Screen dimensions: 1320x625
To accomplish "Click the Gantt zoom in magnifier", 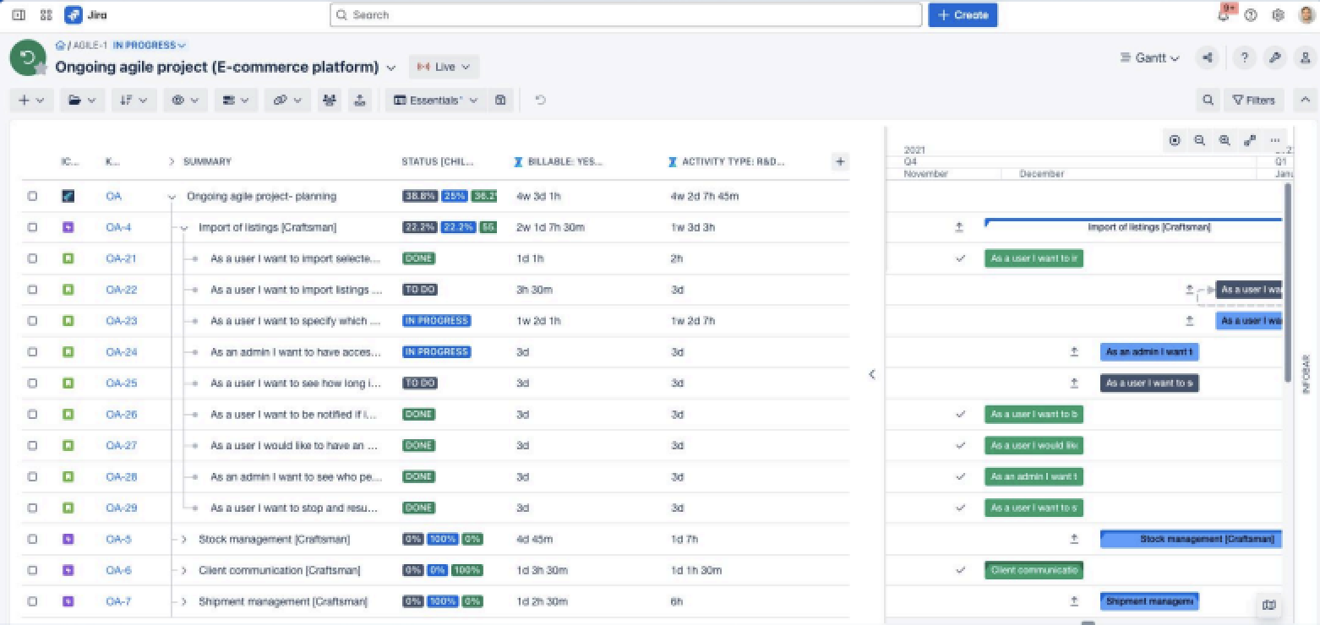I will click(1225, 141).
